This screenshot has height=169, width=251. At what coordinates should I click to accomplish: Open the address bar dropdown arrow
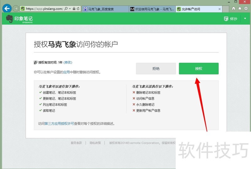[70, 9]
